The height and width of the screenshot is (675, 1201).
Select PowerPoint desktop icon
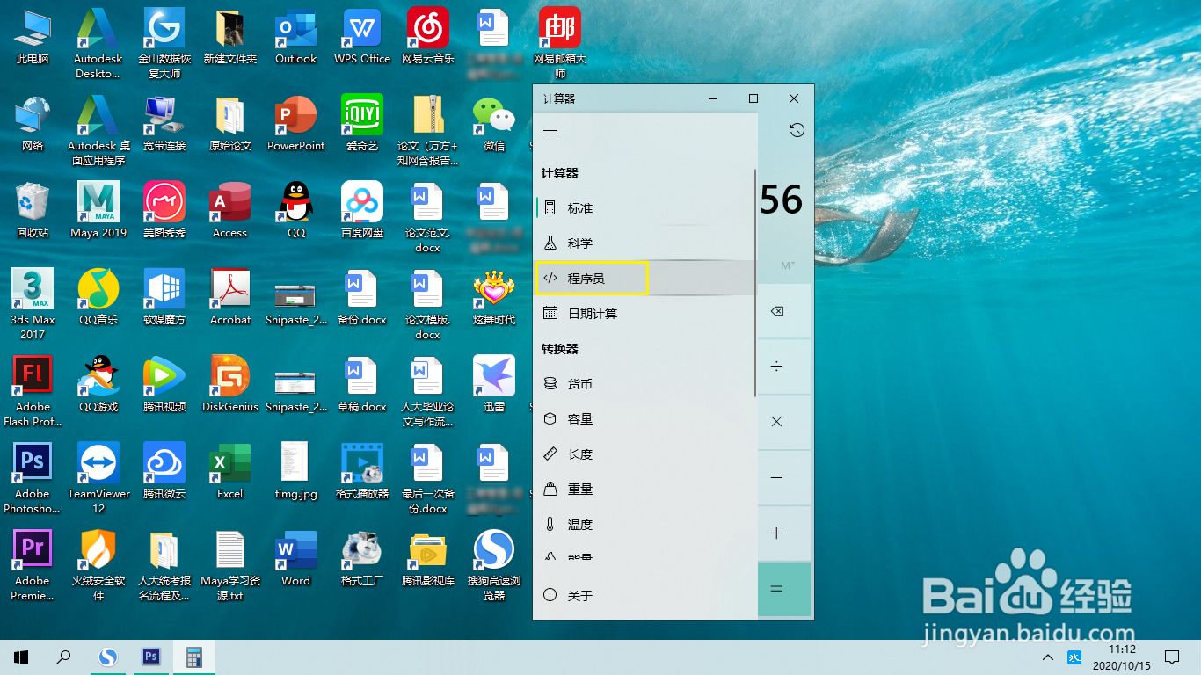click(296, 125)
